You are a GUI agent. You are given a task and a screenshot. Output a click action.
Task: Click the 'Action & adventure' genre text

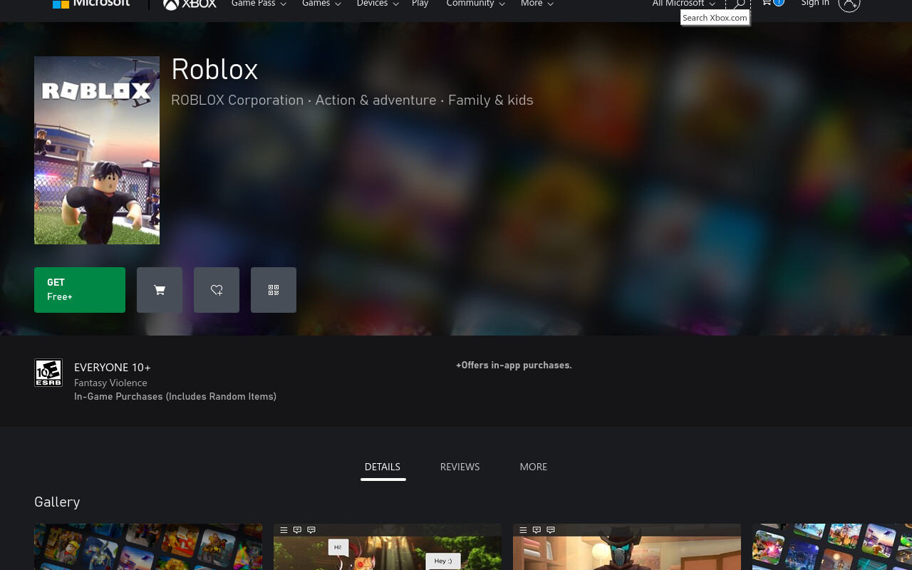point(375,100)
